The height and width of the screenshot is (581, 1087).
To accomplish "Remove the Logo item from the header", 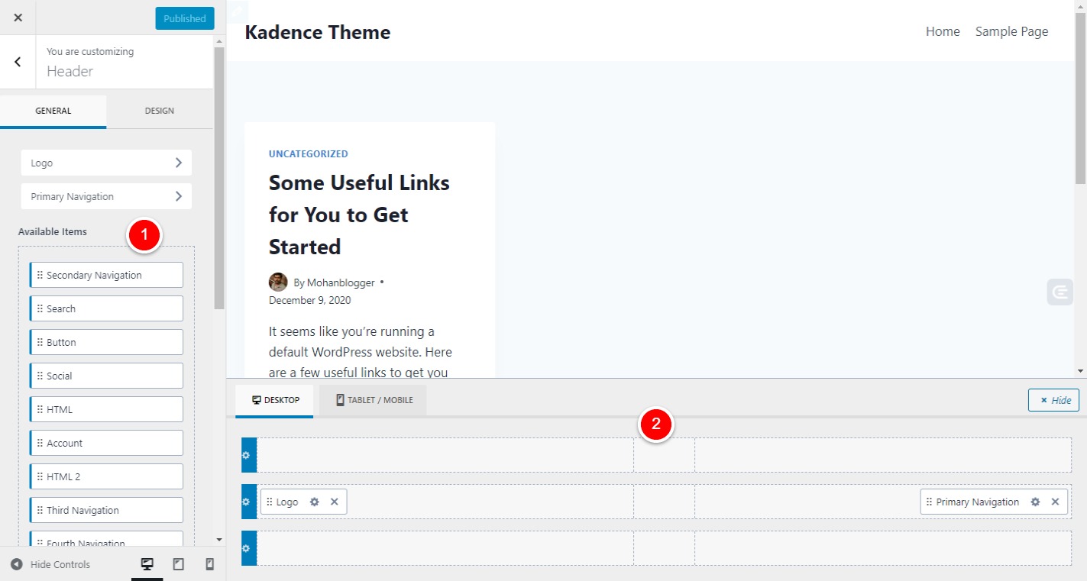I will point(335,502).
